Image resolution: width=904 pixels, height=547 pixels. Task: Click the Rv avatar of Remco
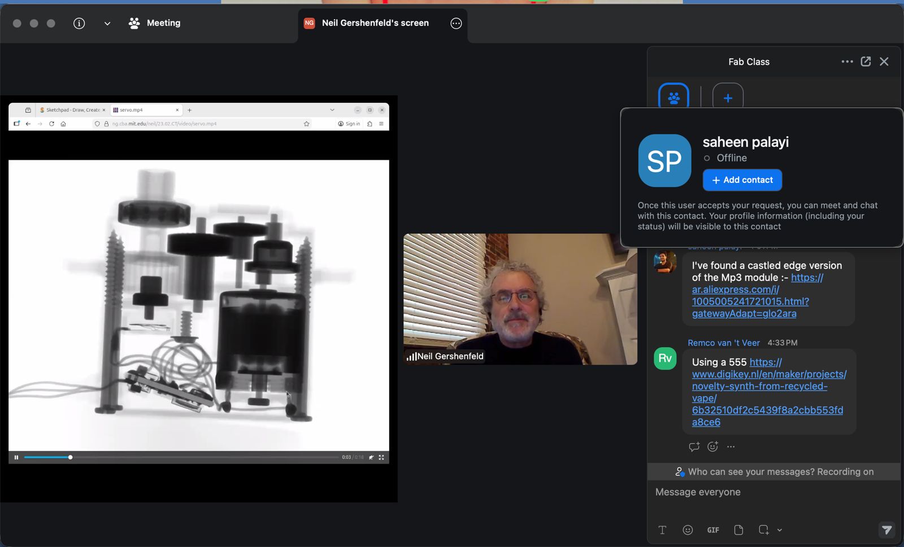[x=665, y=358]
